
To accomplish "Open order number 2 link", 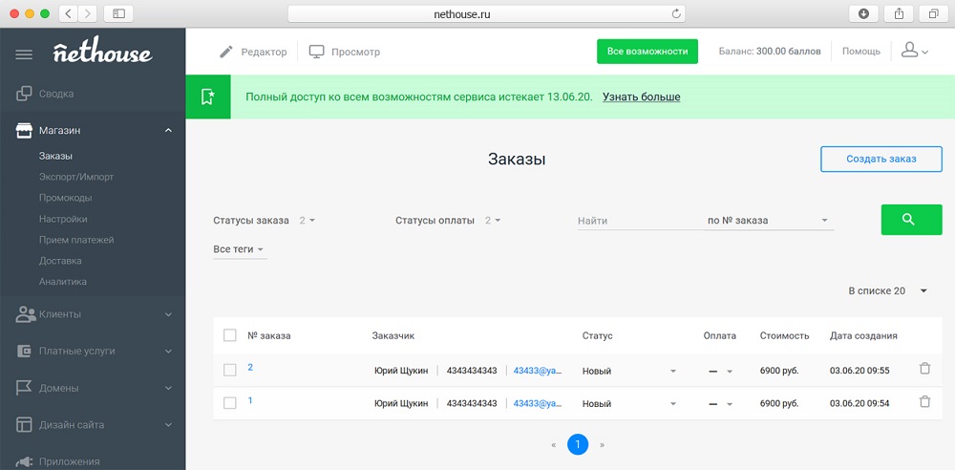I will coord(250,367).
